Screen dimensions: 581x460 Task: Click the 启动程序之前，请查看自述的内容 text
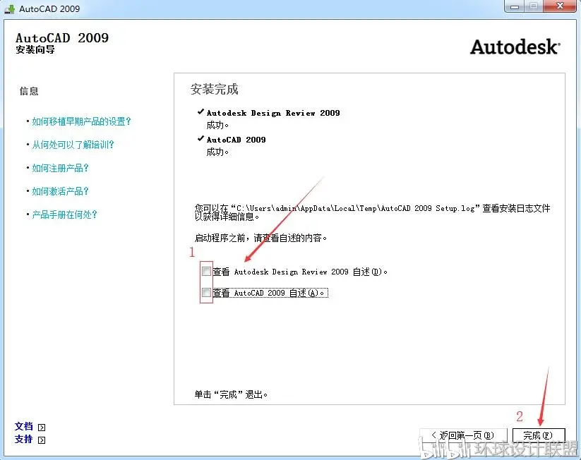pos(260,238)
